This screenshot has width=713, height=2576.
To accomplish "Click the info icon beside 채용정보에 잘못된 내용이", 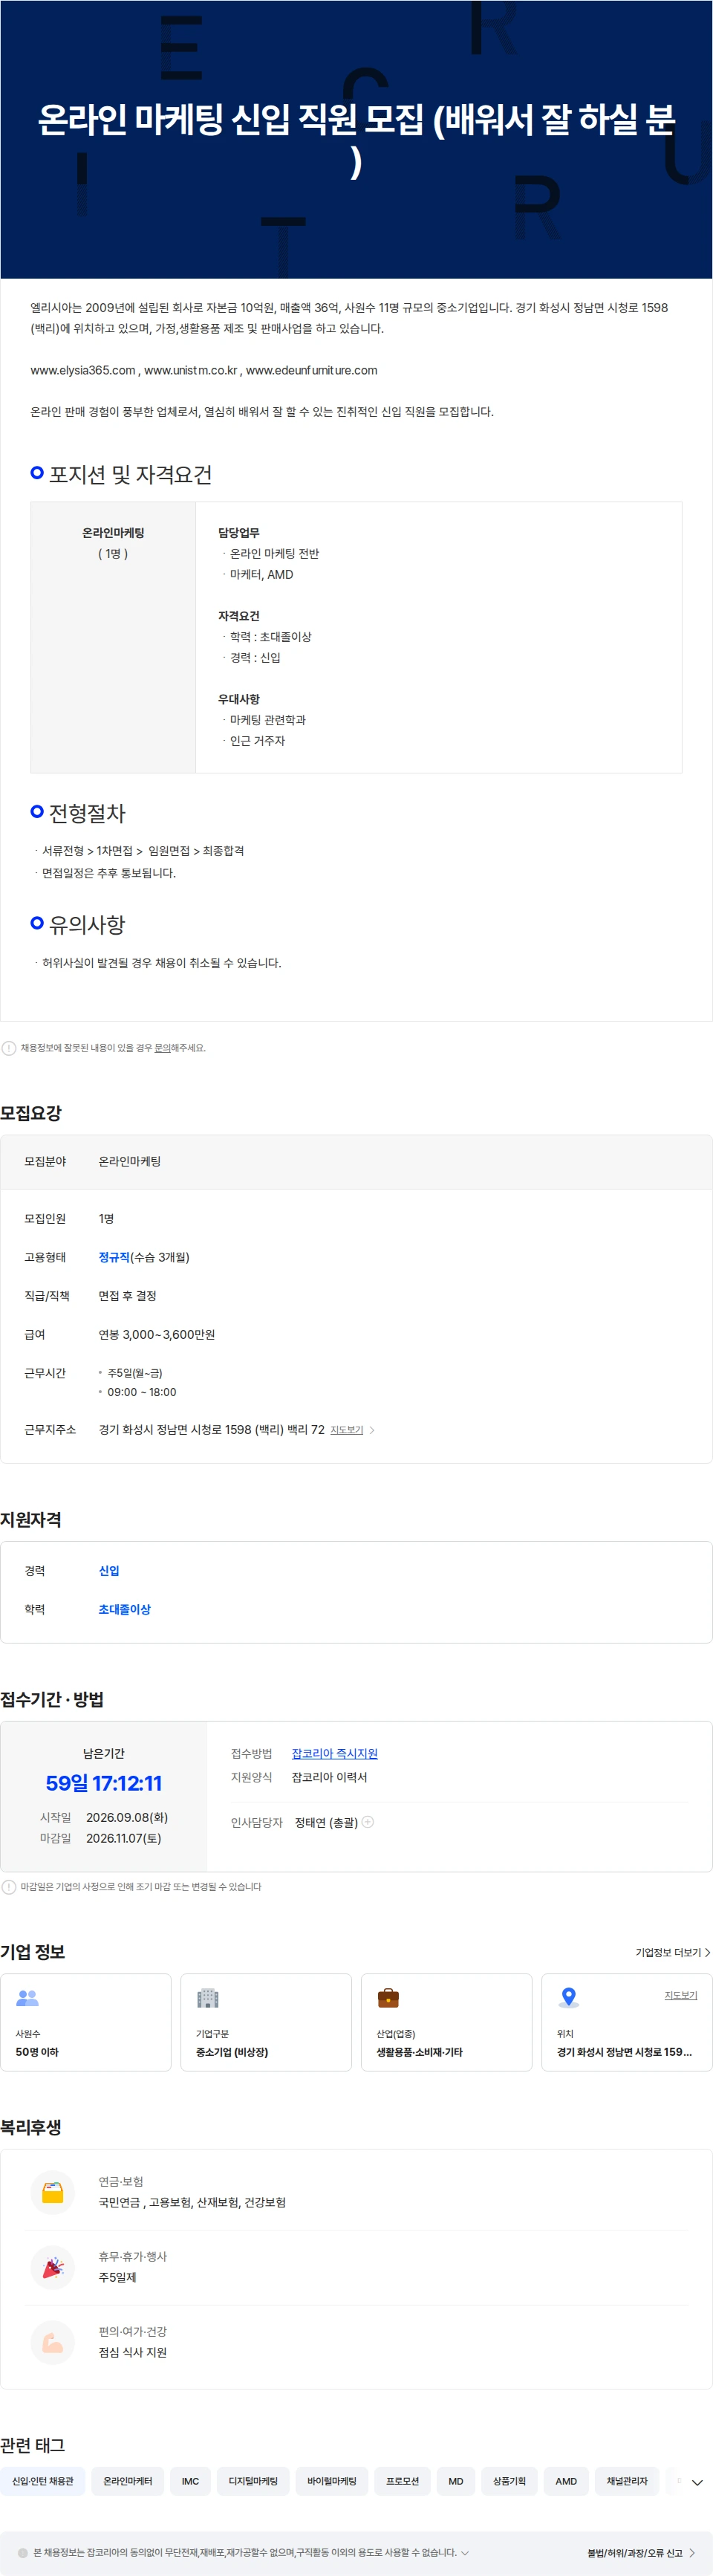I will [x=9, y=1048].
